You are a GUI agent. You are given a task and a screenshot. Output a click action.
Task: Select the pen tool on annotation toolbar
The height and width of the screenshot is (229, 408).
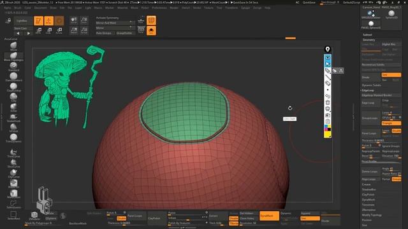pyautogui.click(x=328, y=71)
